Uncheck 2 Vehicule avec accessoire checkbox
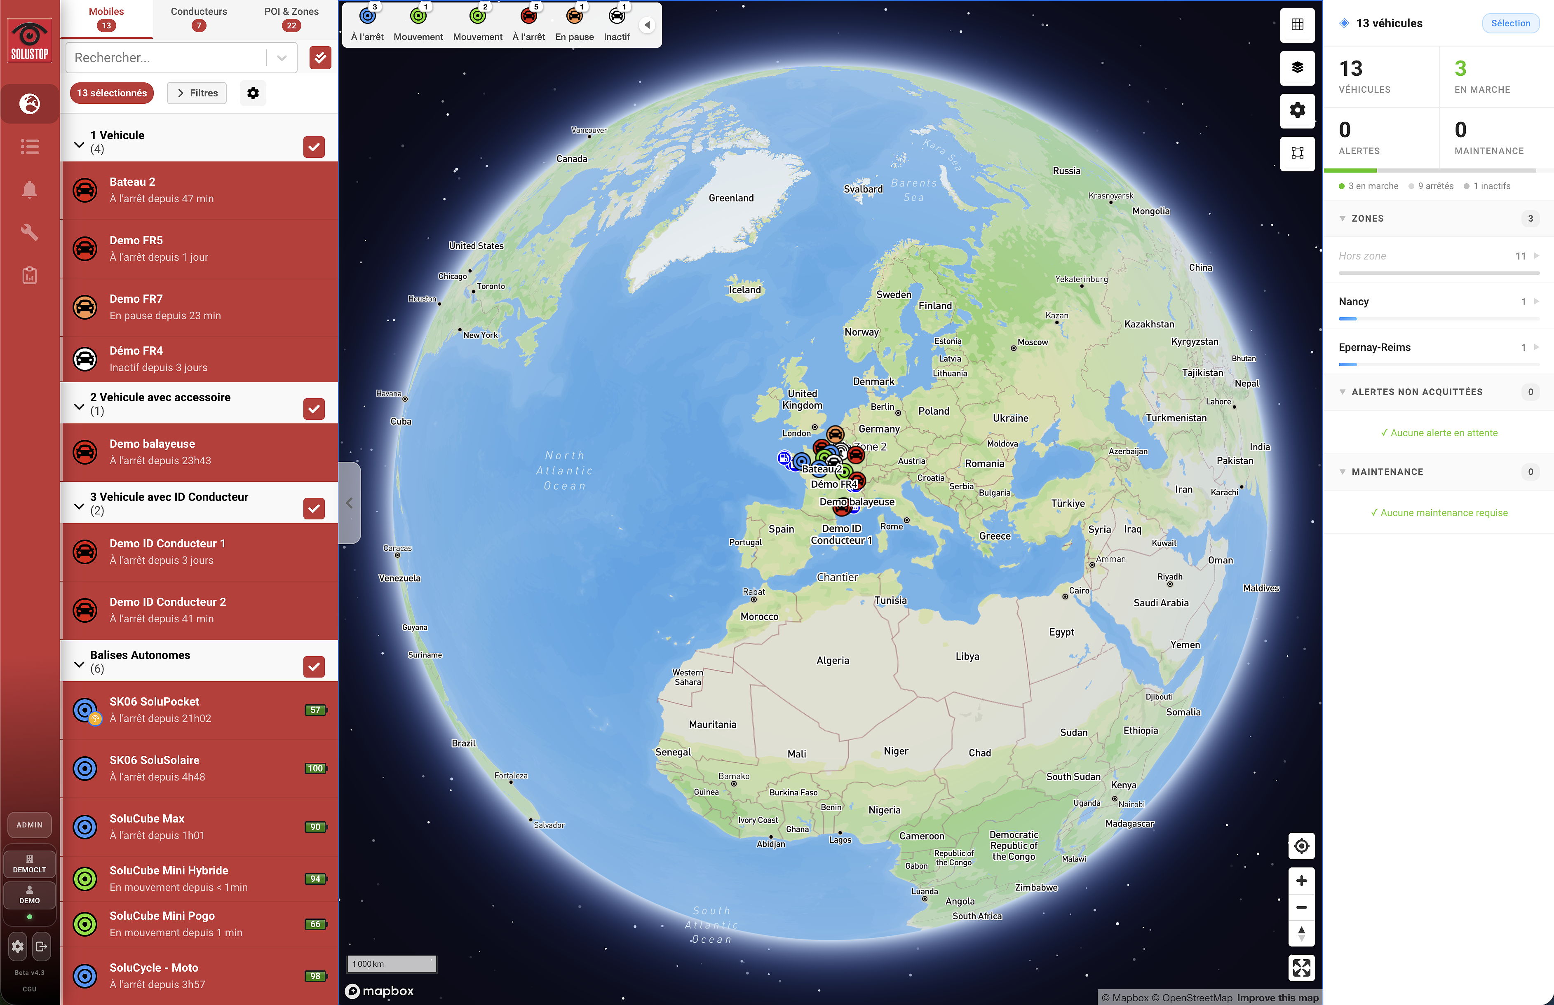Image resolution: width=1554 pixels, height=1005 pixels. [314, 409]
